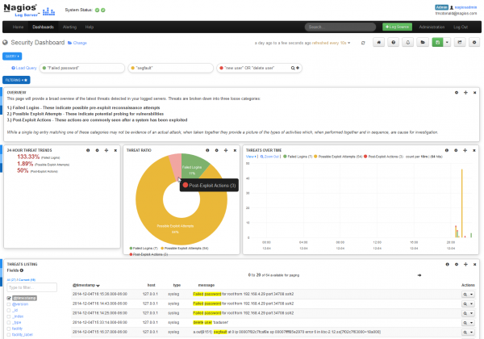Close the 24 Hour Threat Trends panel
The image size is (484, 339).
[117, 150]
